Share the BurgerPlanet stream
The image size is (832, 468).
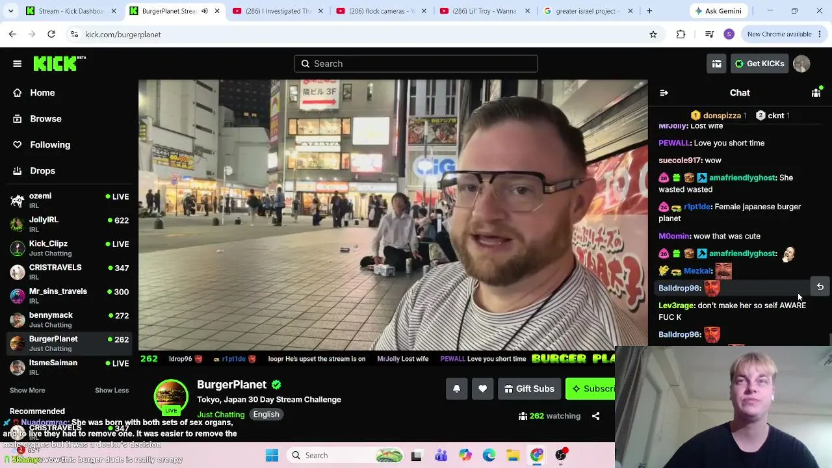(596, 416)
